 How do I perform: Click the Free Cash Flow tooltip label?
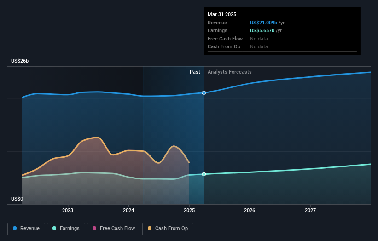point(225,39)
